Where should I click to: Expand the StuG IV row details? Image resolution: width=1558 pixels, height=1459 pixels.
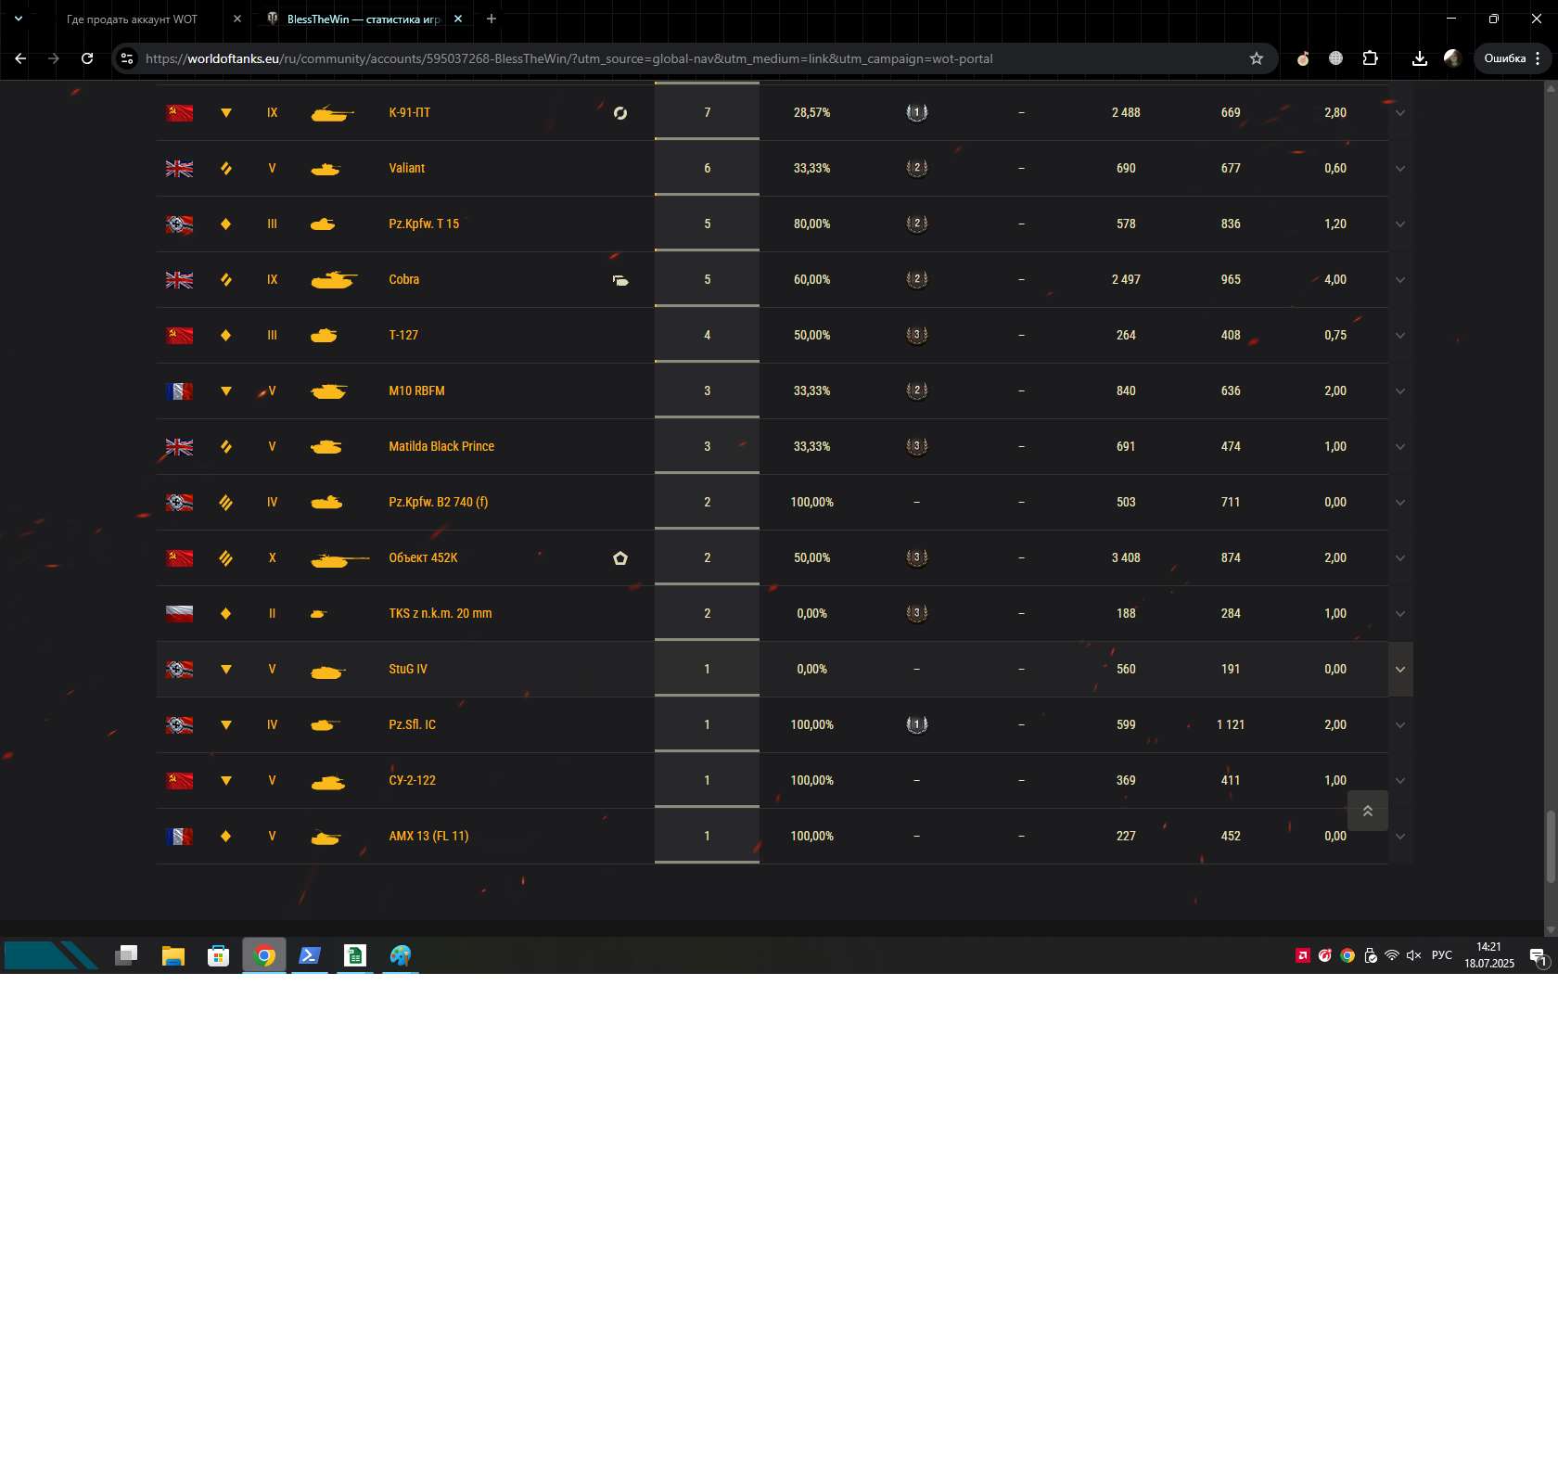click(x=1400, y=670)
